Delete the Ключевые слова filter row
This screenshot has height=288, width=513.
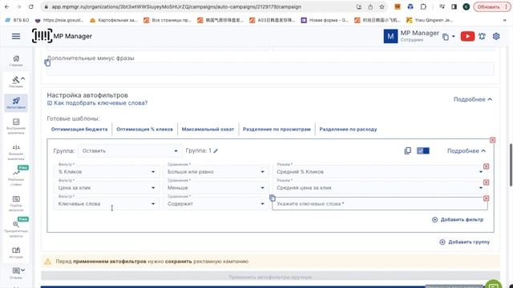tap(487, 198)
